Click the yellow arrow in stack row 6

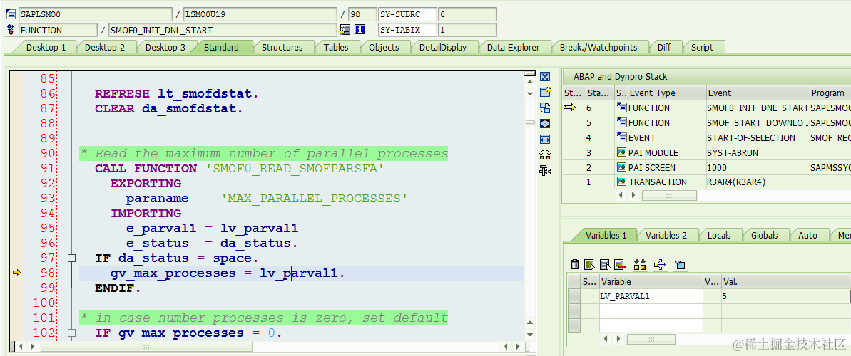[569, 108]
